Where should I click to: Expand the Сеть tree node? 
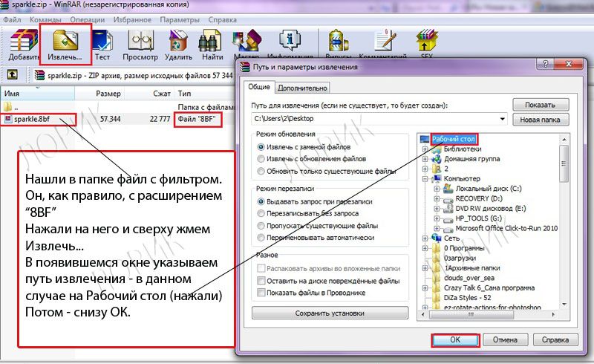[x=425, y=238]
